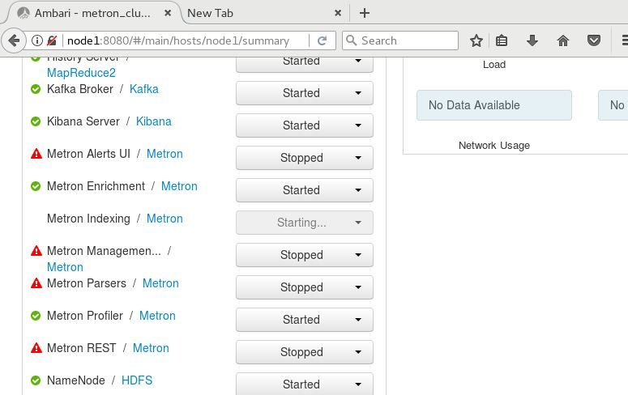
Task: Open Metron Parsers Stopped dropdown
Action: coord(305,287)
